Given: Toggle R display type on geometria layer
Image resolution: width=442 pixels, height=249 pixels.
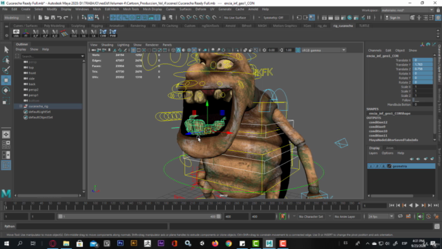Looking at the screenshot, I should point(383,166).
